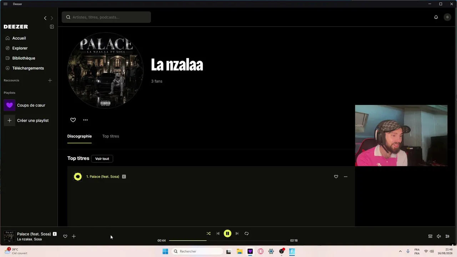
Task: Click the microphone icon in system tray
Action: click(408, 251)
